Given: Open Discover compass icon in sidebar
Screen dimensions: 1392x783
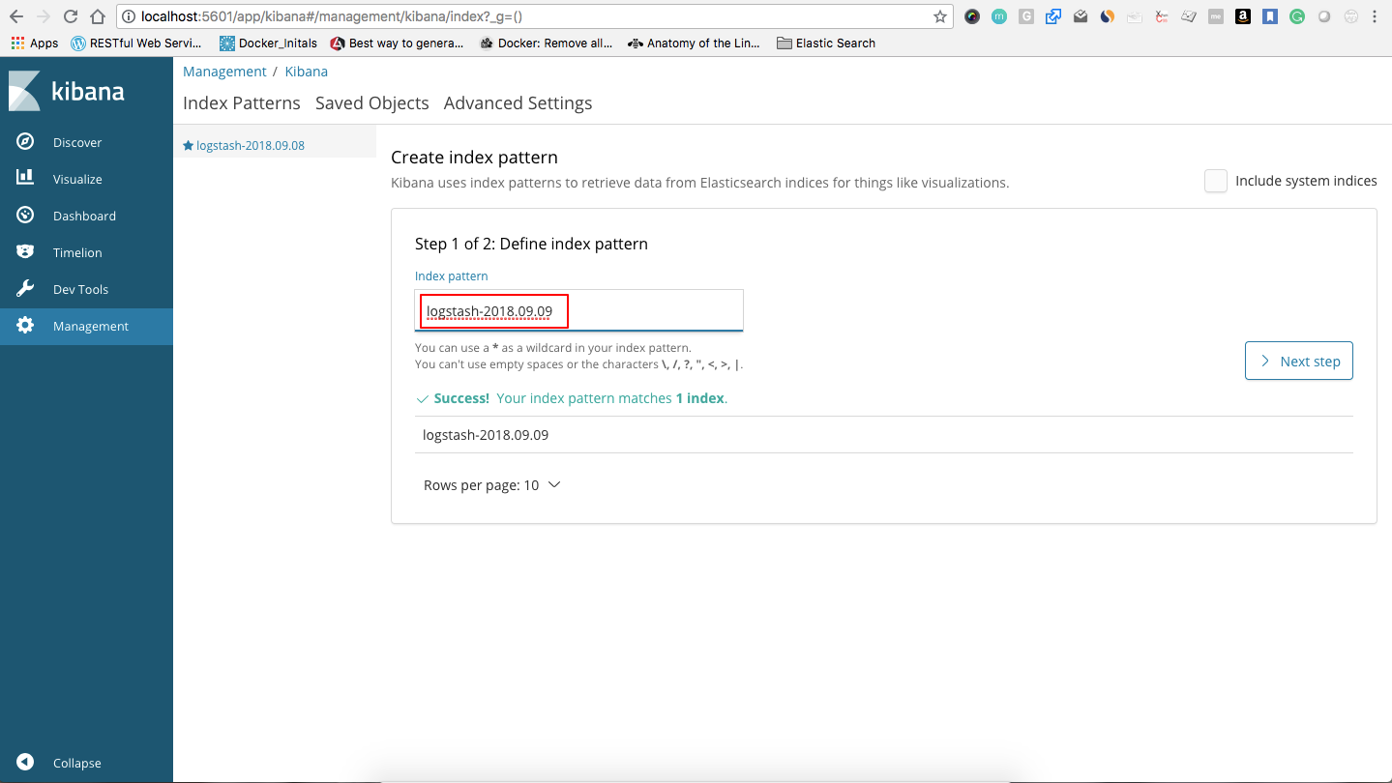Looking at the screenshot, I should (x=26, y=142).
